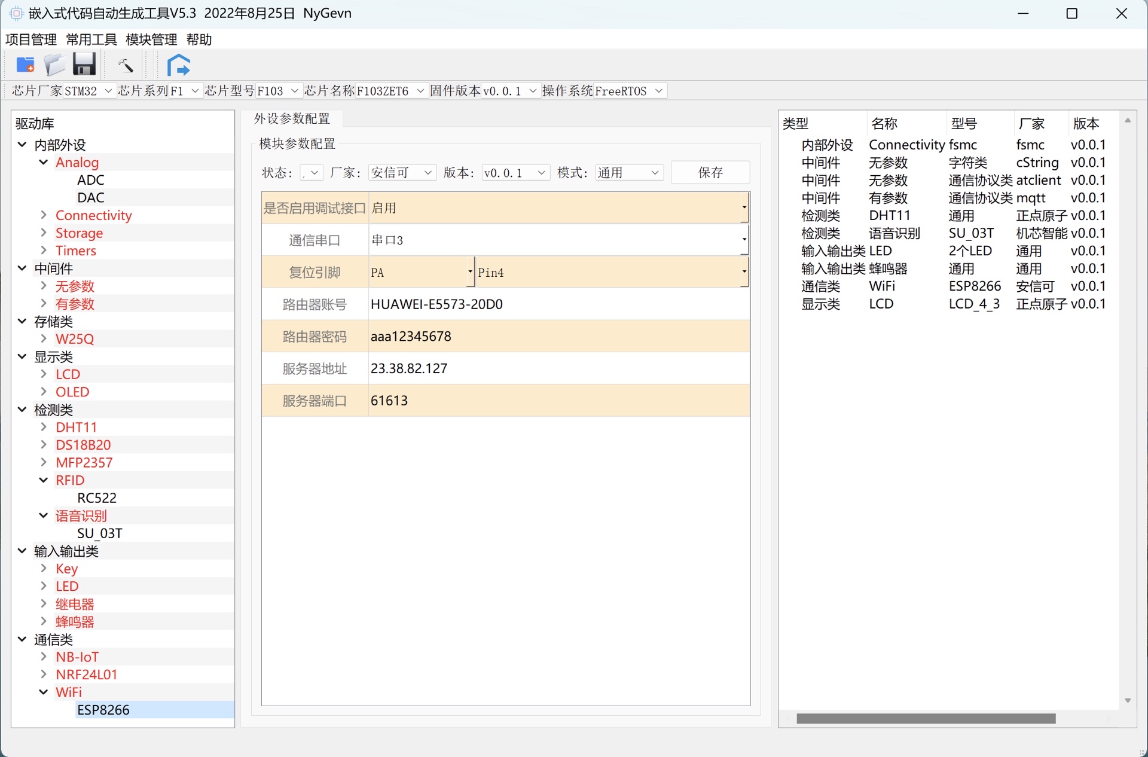The height and width of the screenshot is (757, 1148).
Task: Expand the Connectivity tree node
Action: [x=44, y=215]
